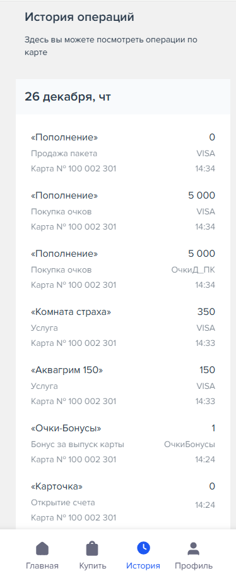Screen dimensions: 236x578
Task: Select the «Карточка» account opening entry
Action: pos(123,503)
